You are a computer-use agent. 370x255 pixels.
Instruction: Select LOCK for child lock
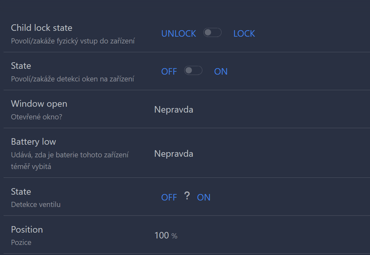[x=244, y=34]
